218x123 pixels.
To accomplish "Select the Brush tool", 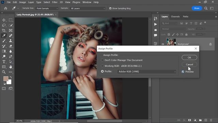I will [4, 41].
